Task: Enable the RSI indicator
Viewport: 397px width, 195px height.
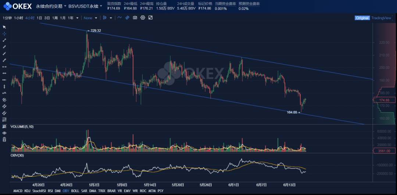Action: [x=50, y=191]
